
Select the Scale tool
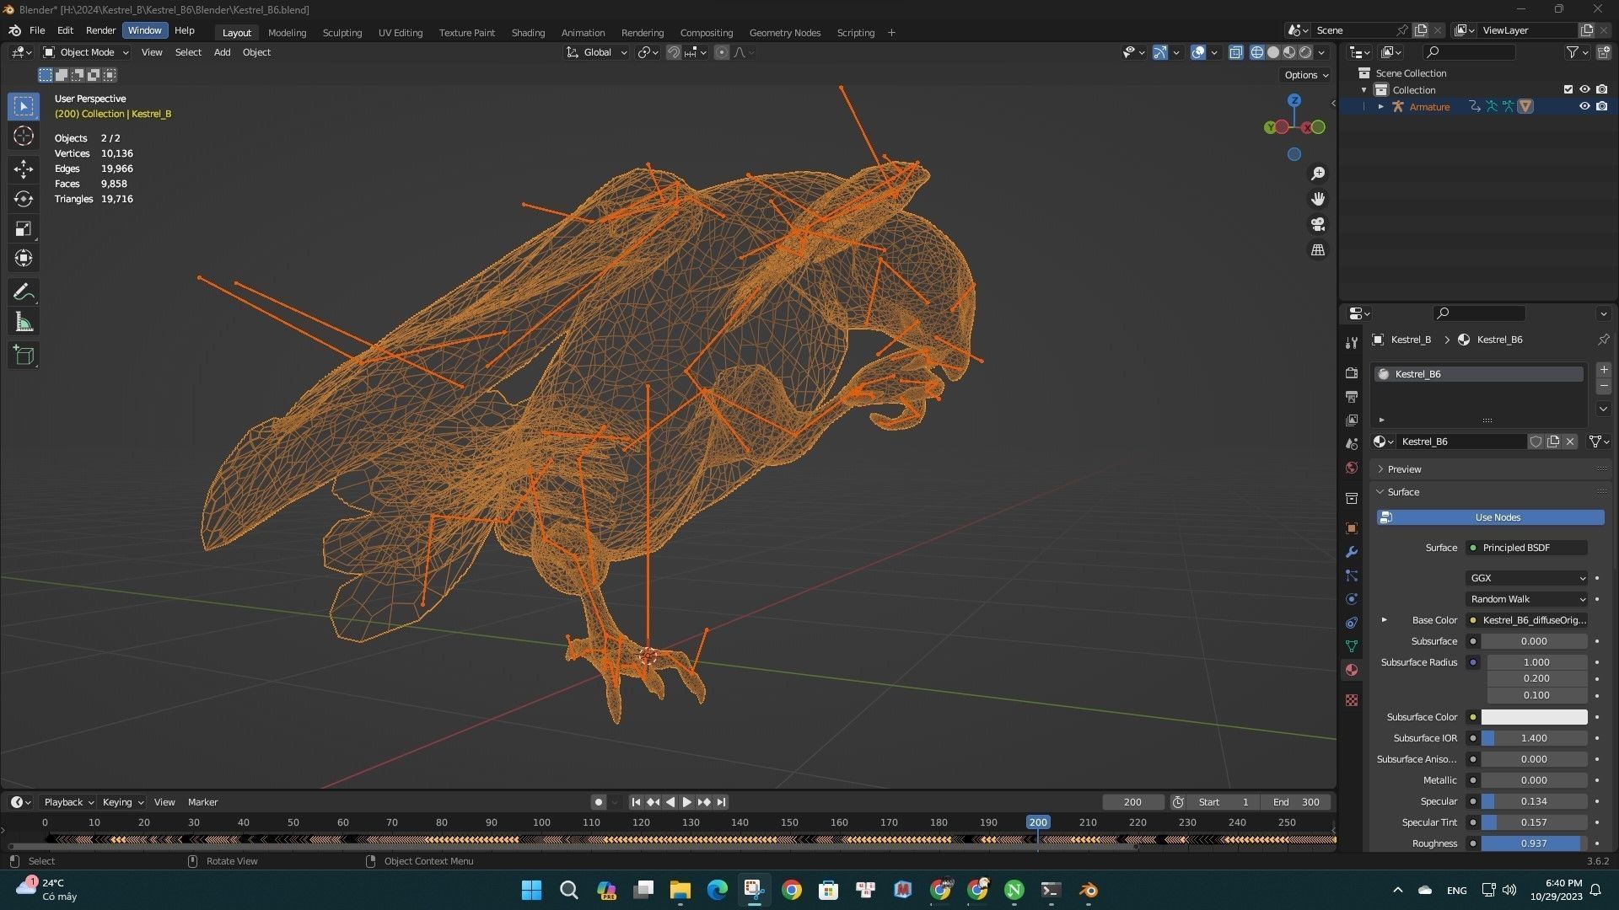[x=24, y=228]
